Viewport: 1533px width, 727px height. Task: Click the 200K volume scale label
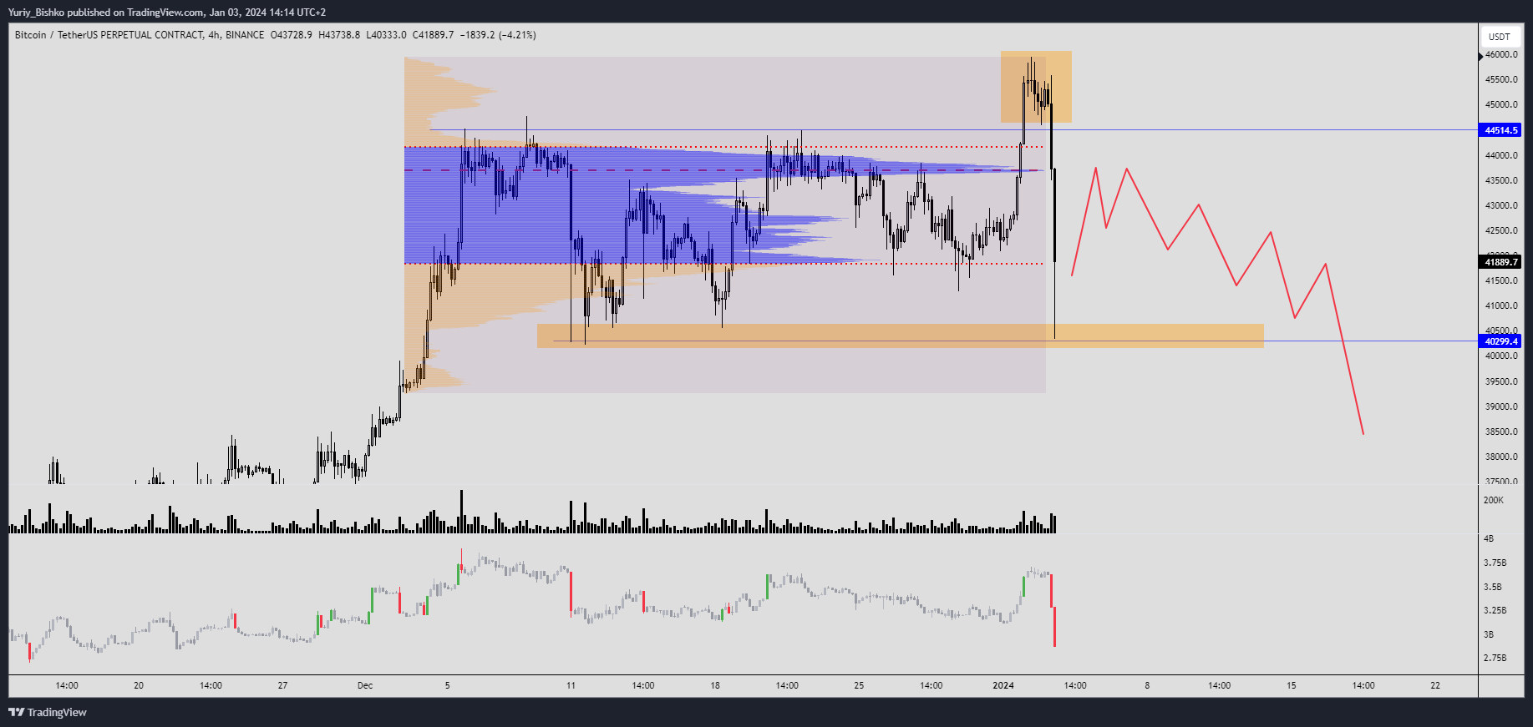click(x=1493, y=501)
